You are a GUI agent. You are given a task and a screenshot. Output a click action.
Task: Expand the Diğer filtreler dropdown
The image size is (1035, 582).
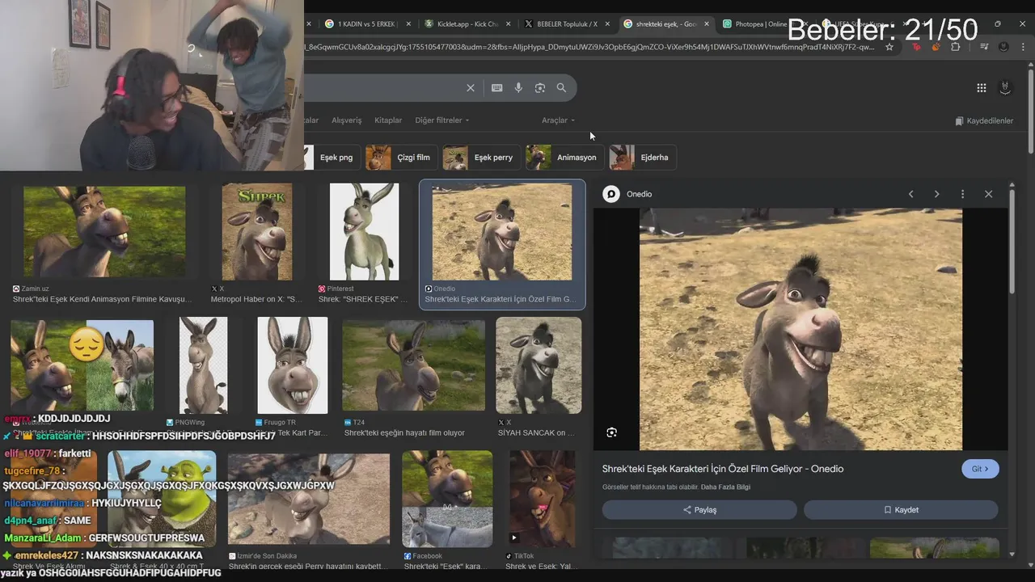[441, 120]
